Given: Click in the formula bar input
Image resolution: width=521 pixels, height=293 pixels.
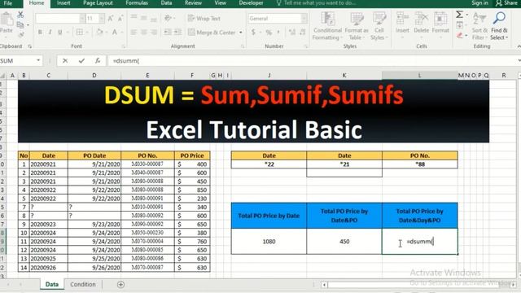Looking at the screenshot, I should [313, 61].
